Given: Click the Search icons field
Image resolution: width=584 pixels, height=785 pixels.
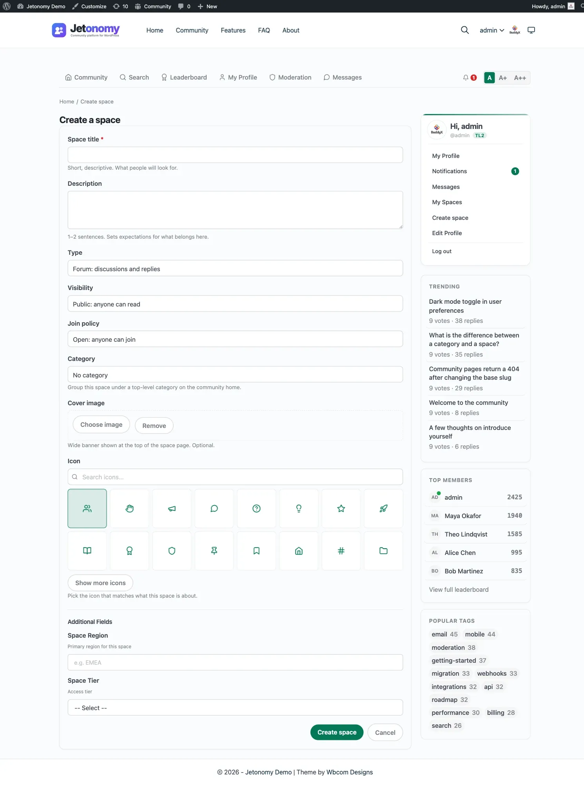Looking at the screenshot, I should click(x=235, y=477).
